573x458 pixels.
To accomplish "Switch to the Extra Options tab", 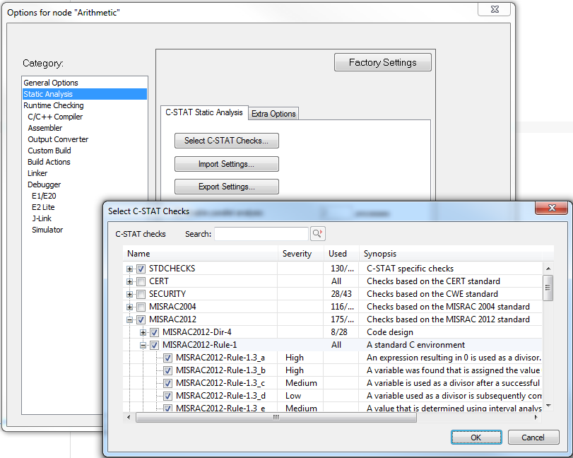I will pos(274,114).
